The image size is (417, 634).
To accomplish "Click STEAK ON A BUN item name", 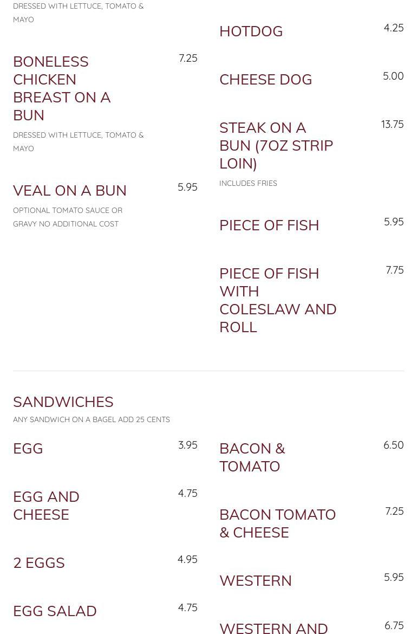I will tap(276, 146).
